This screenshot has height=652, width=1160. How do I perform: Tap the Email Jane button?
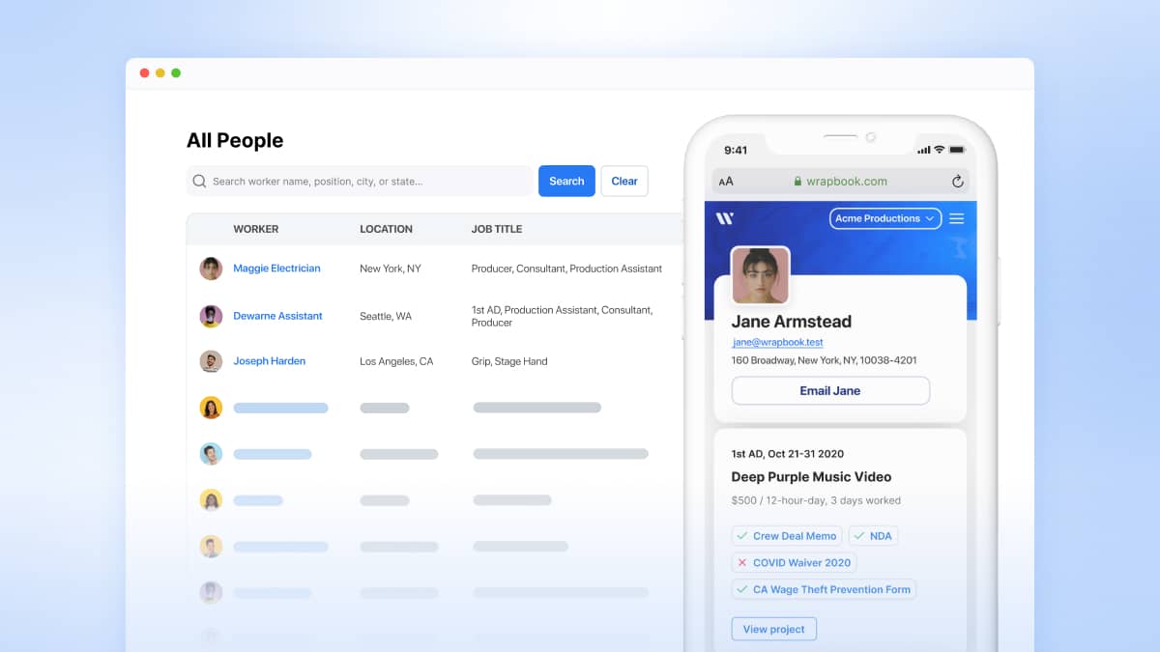[x=830, y=390]
